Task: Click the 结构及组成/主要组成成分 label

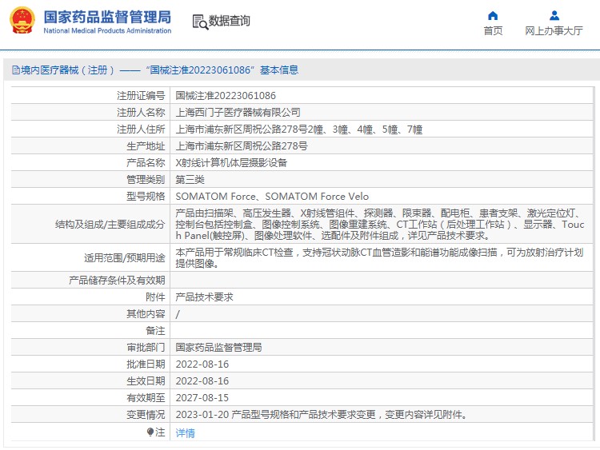Action: pos(110,224)
